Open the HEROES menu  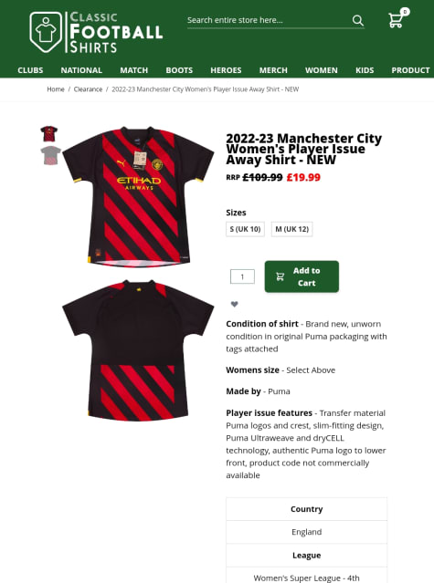coord(226,70)
